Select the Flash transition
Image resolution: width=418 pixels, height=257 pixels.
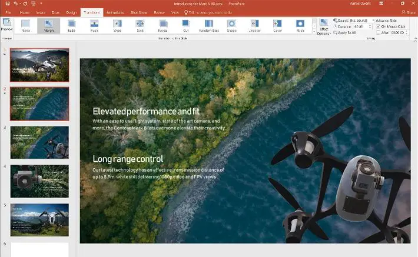(x=300, y=26)
